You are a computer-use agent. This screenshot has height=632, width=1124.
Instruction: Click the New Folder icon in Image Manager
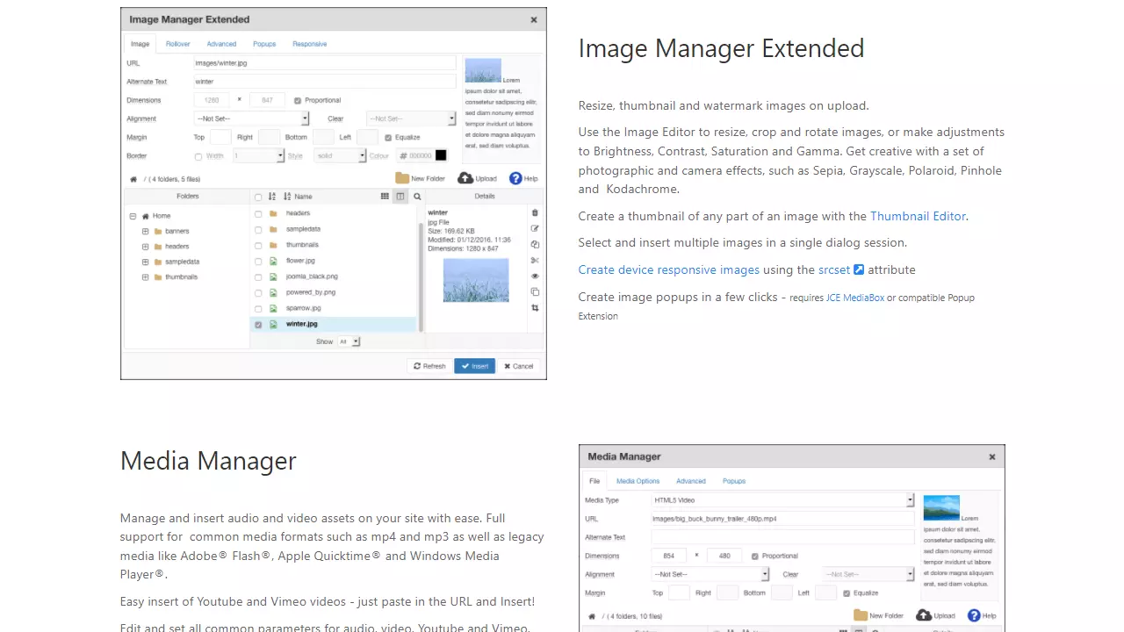(x=402, y=178)
